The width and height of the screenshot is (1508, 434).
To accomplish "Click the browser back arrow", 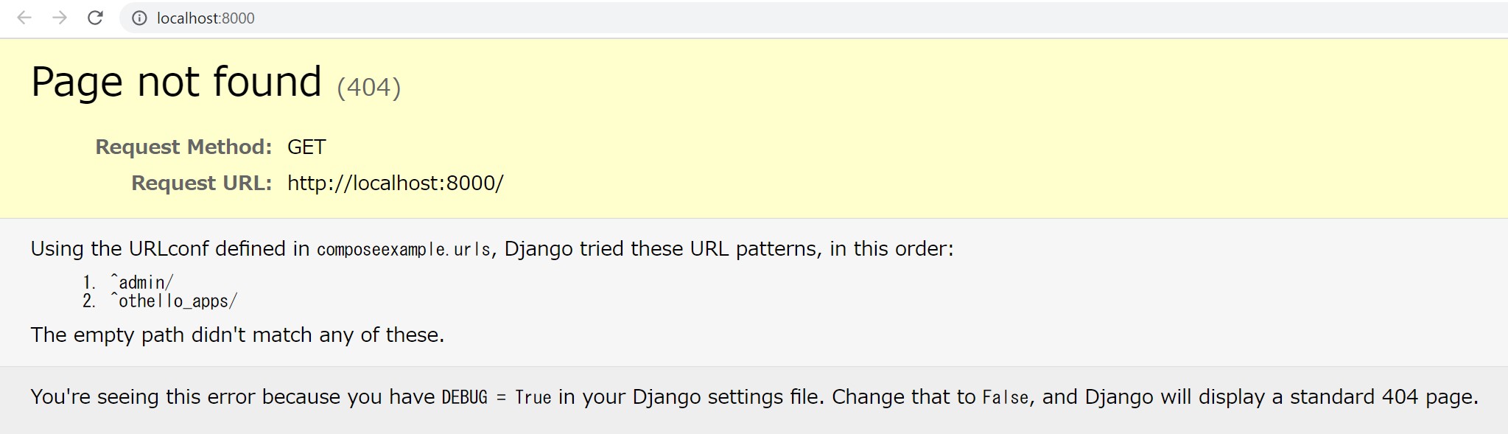I will 24,18.
